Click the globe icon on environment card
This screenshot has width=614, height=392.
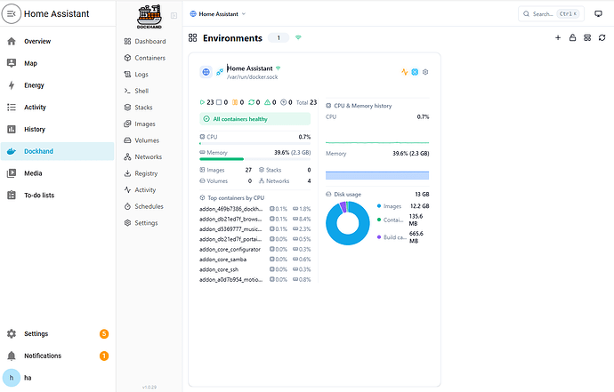(x=206, y=72)
